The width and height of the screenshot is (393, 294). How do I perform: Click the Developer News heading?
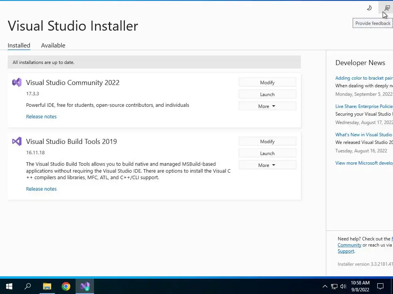(360, 63)
